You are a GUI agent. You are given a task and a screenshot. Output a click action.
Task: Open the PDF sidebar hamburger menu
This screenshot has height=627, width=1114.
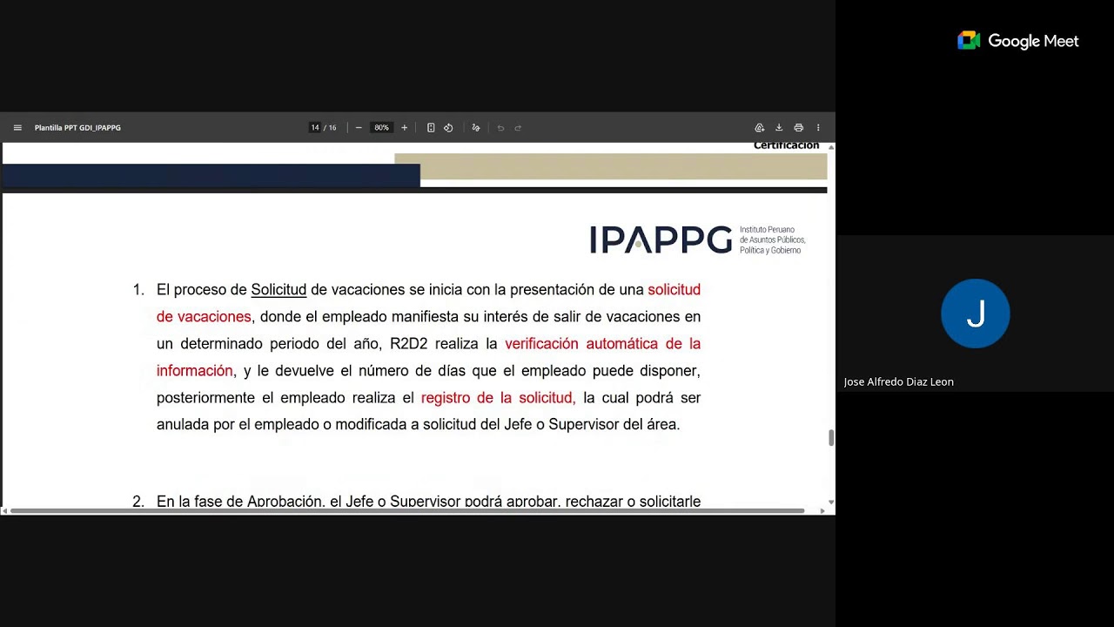(17, 128)
